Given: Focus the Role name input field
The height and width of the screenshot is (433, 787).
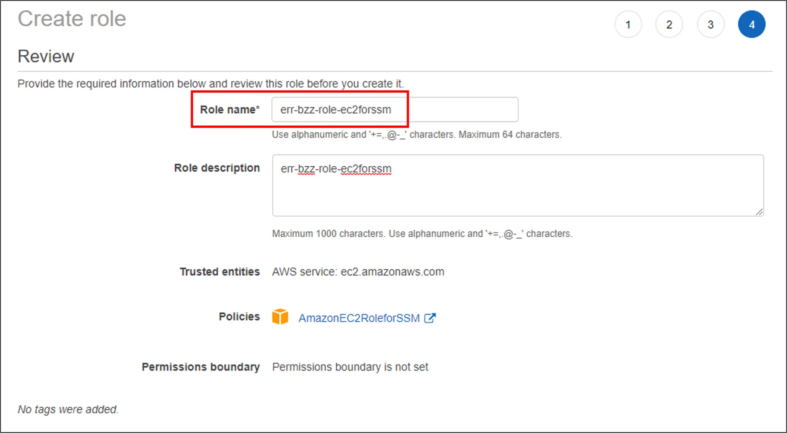Looking at the screenshot, I should pyautogui.click(x=394, y=109).
